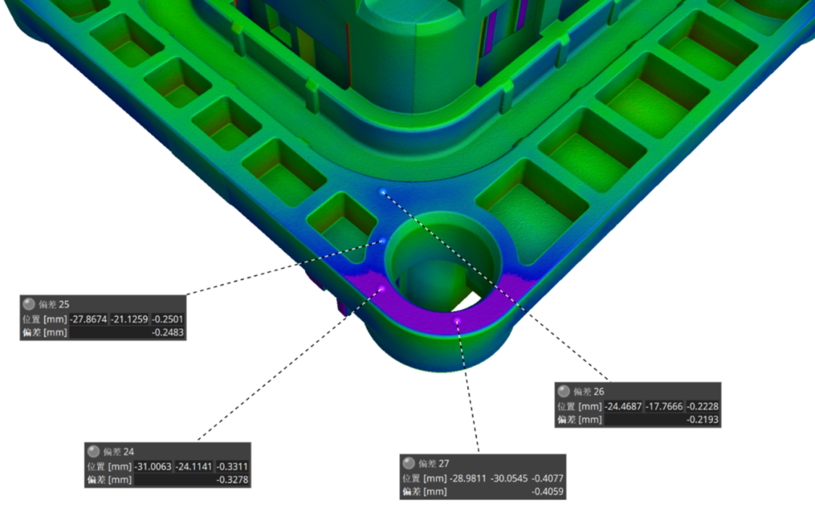Click the sphere icon in the 偏差 25 label

(29, 304)
